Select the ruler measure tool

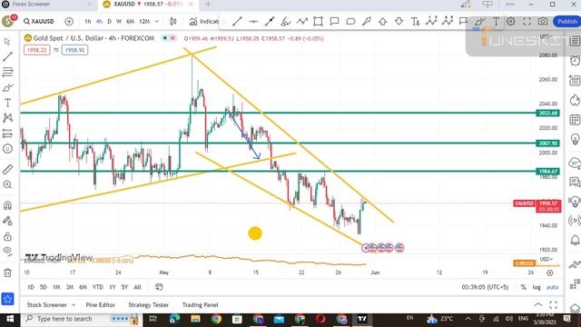pos(7,170)
